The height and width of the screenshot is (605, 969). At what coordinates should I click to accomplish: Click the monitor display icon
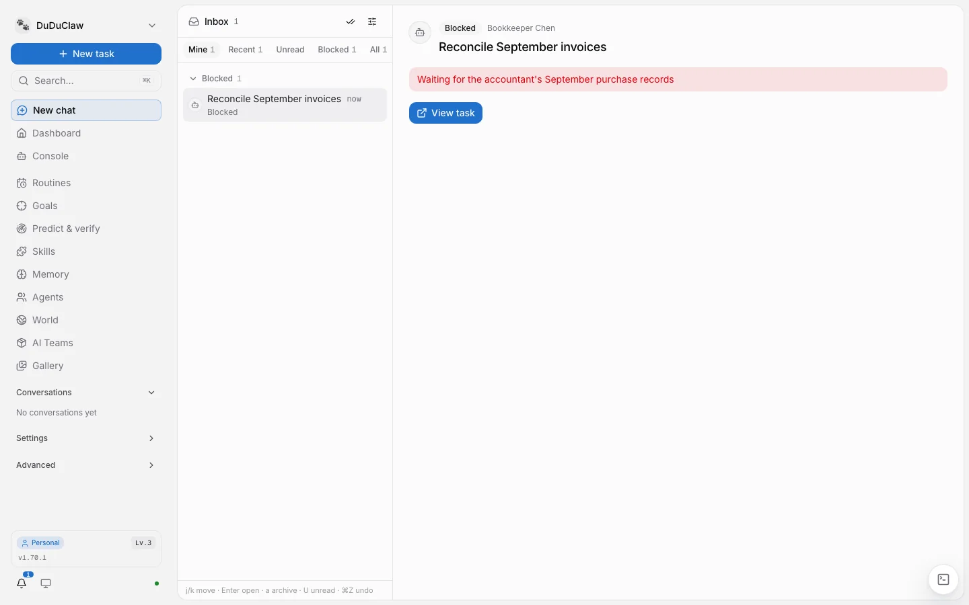click(46, 583)
